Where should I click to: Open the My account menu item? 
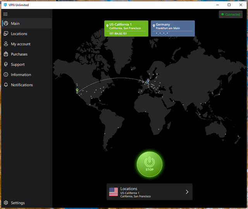[x=27, y=44]
